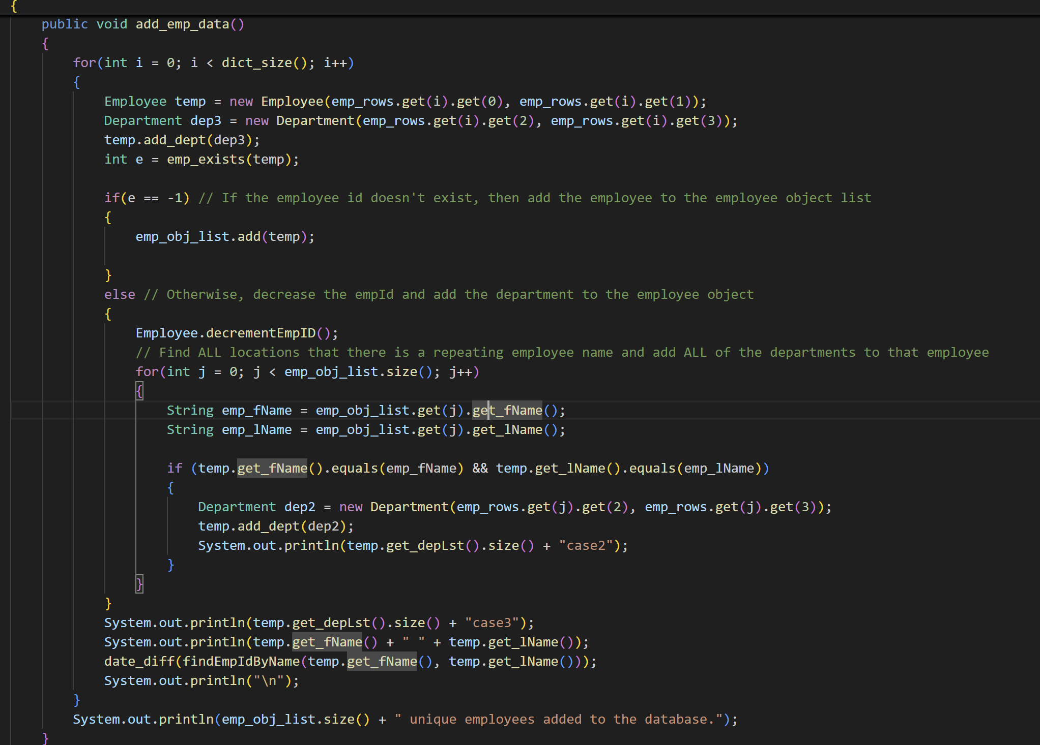This screenshot has height=745, width=1040.
Task: Click the dep3 variable in its declaration line
Action: coord(206,121)
